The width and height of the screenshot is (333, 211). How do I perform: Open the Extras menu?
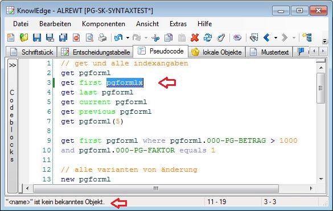pyautogui.click(x=178, y=24)
